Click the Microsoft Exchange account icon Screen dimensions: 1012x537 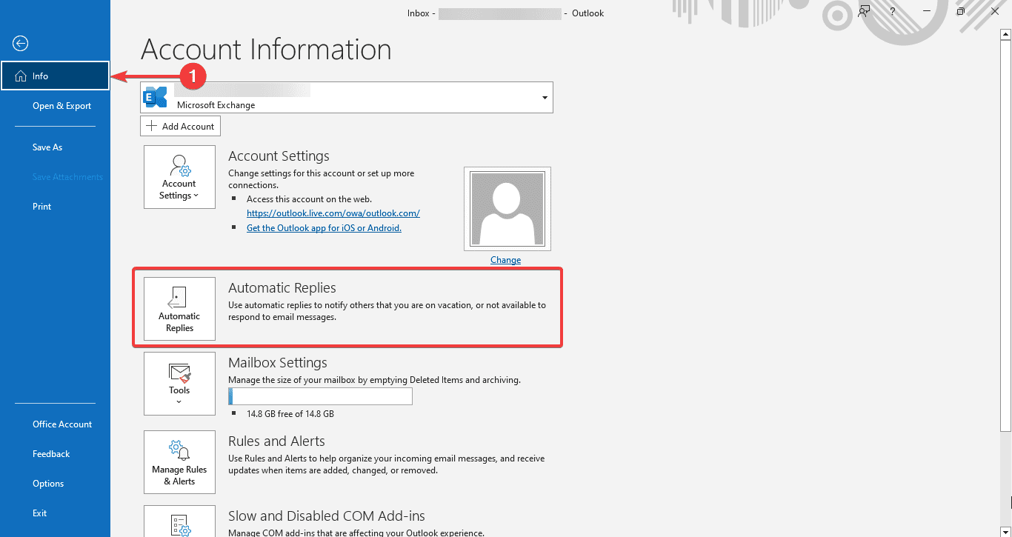156,98
